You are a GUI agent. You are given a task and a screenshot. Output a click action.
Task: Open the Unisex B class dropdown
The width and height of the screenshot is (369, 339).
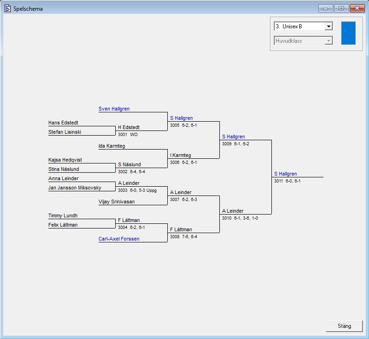coord(329,26)
